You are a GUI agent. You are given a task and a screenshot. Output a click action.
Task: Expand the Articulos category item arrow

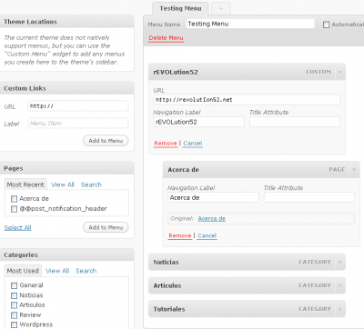click(x=339, y=285)
